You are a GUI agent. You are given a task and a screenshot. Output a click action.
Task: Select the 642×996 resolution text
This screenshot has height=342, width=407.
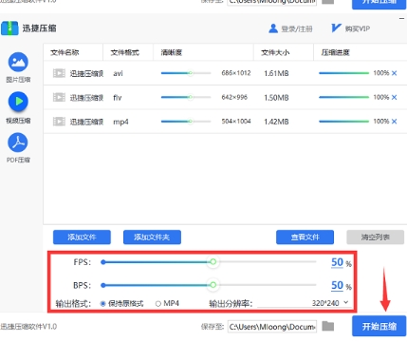coord(234,97)
